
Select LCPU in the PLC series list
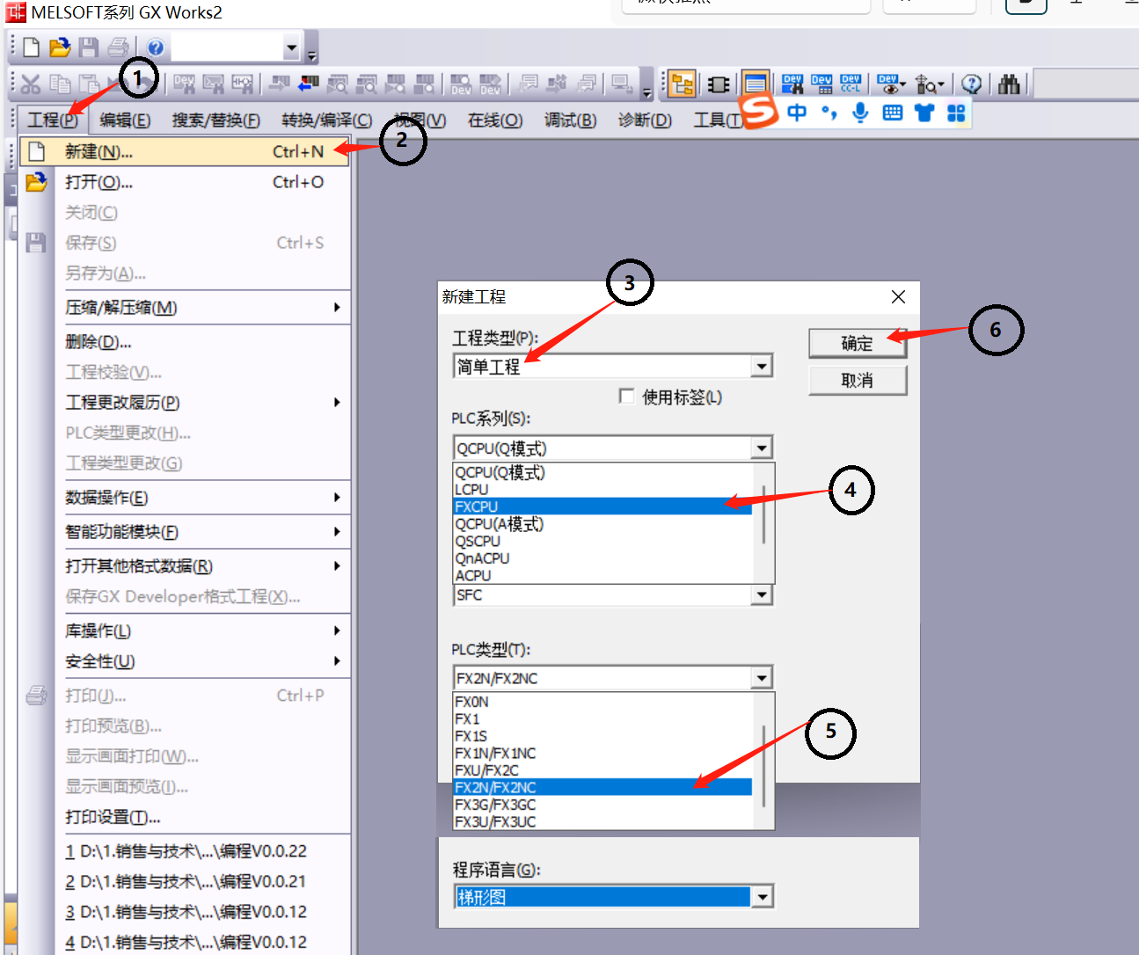pos(602,490)
